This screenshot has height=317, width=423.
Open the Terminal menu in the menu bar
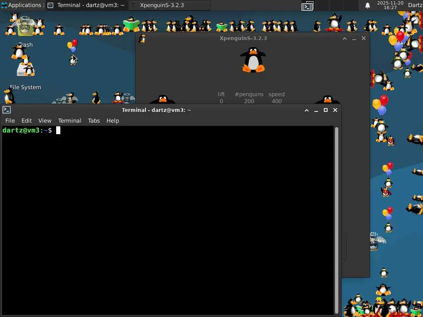tap(69, 121)
